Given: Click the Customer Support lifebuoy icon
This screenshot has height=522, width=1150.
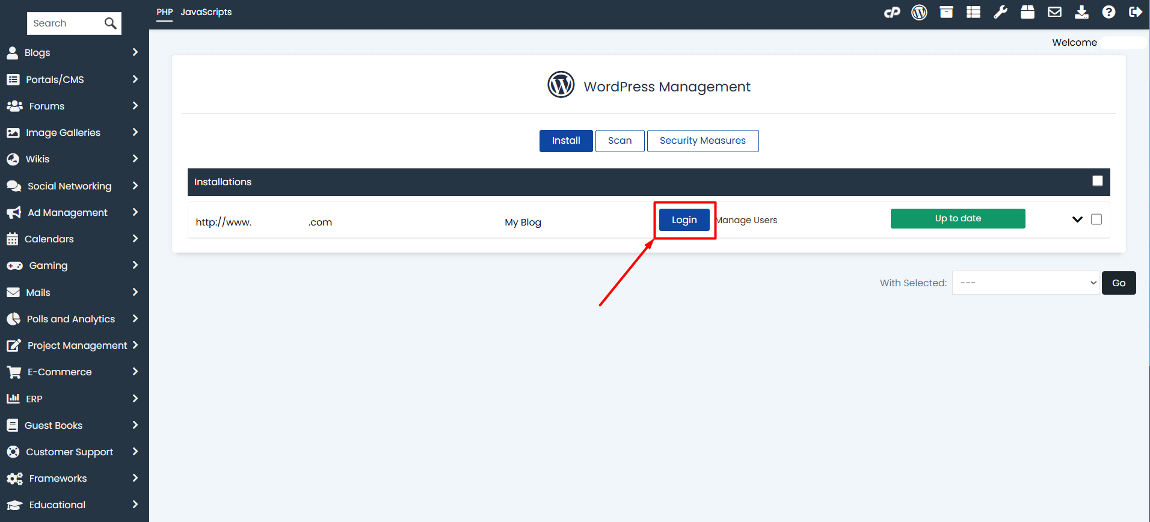Looking at the screenshot, I should point(13,452).
